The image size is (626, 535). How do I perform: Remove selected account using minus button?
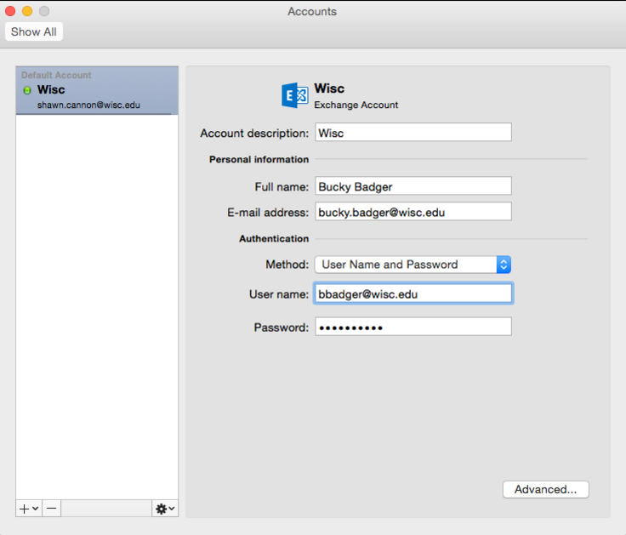[x=52, y=508]
